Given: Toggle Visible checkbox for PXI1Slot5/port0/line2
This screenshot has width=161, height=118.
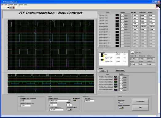Looking at the screenshot, I should coord(121,90).
